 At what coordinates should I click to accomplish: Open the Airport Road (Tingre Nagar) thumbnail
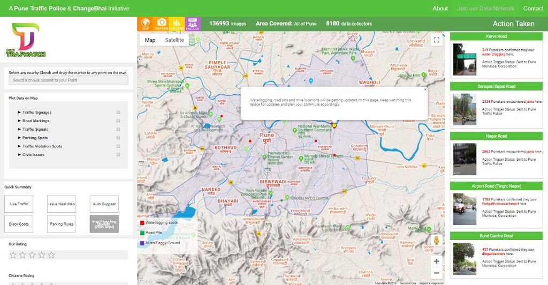[465, 209]
